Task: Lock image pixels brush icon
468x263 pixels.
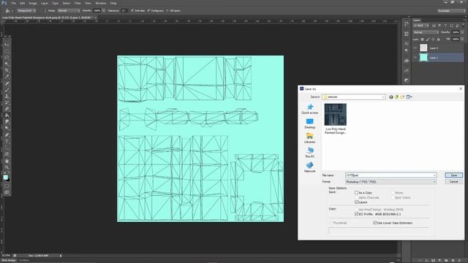Action: tap(428, 39)
